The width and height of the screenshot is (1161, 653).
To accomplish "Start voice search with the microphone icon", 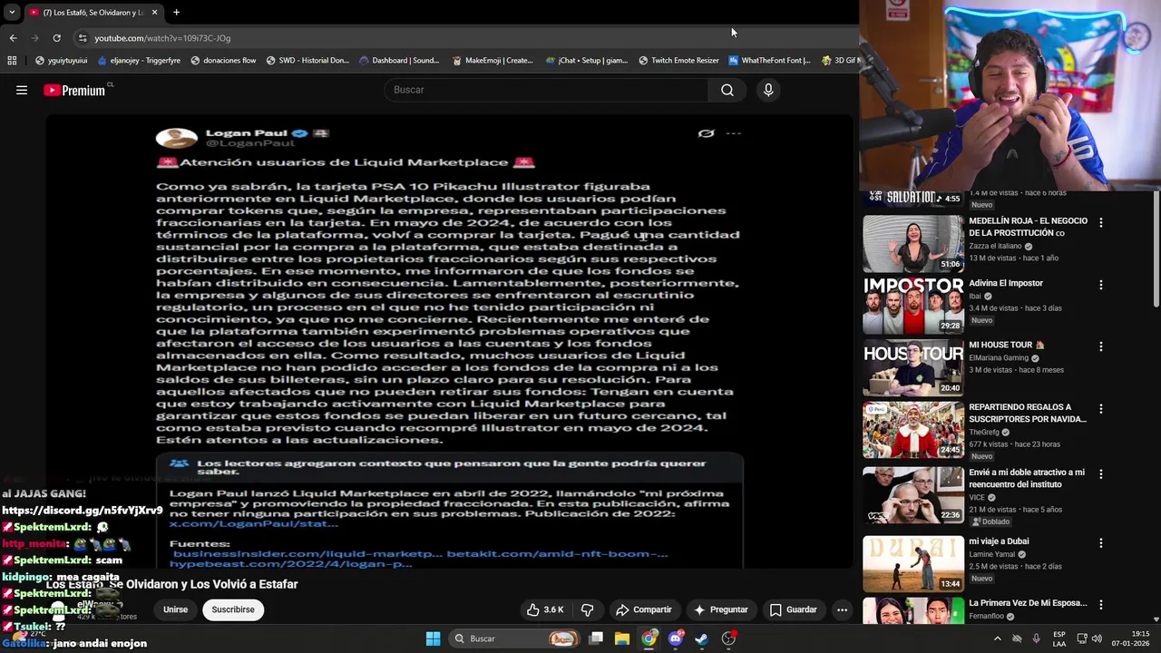I will click(768, 90).
